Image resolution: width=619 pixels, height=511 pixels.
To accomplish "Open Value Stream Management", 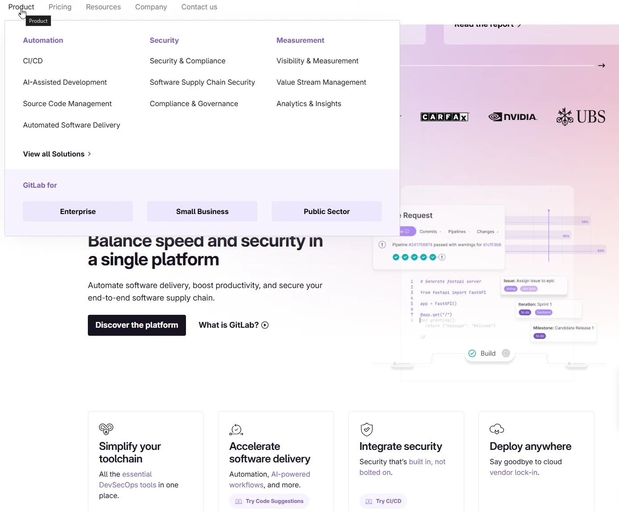I will [x=321, y=82].
